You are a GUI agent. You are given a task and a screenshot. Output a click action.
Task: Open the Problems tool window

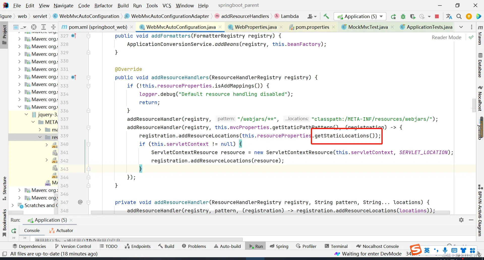tap(194, 246)
